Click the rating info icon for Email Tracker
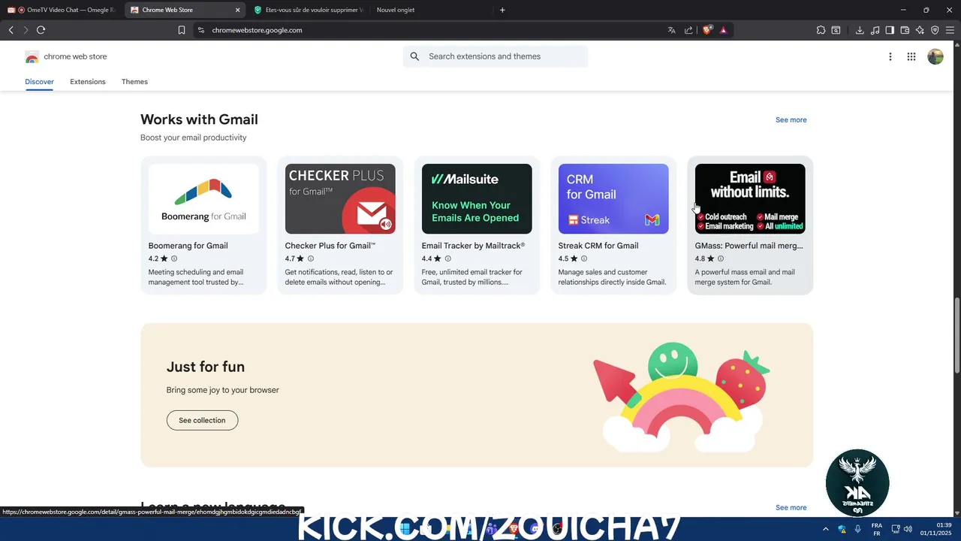Screen dimensions: 961x541 coord(447,258)
